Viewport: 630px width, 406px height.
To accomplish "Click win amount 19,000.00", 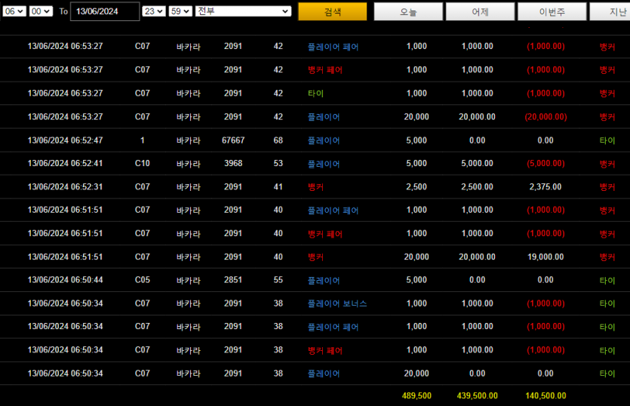I will pyautogui.click(x=545, y=257).
